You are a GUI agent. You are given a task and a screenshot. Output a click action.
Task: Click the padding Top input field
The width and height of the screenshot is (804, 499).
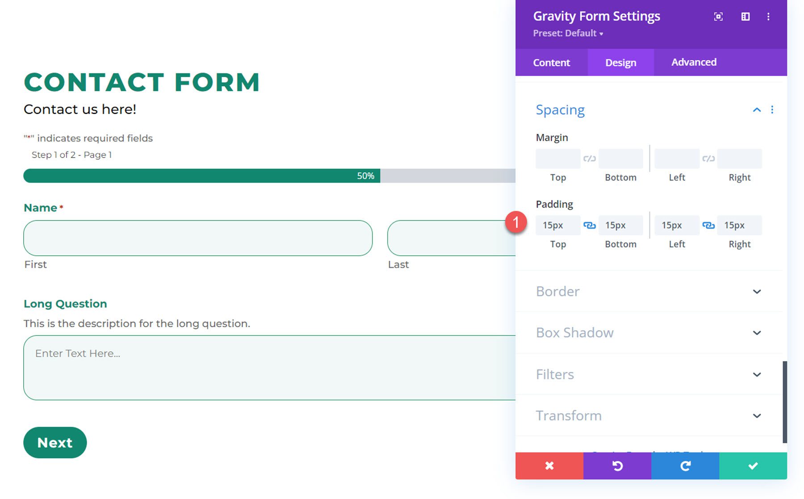pyautogui.click(x=558, y=225)
